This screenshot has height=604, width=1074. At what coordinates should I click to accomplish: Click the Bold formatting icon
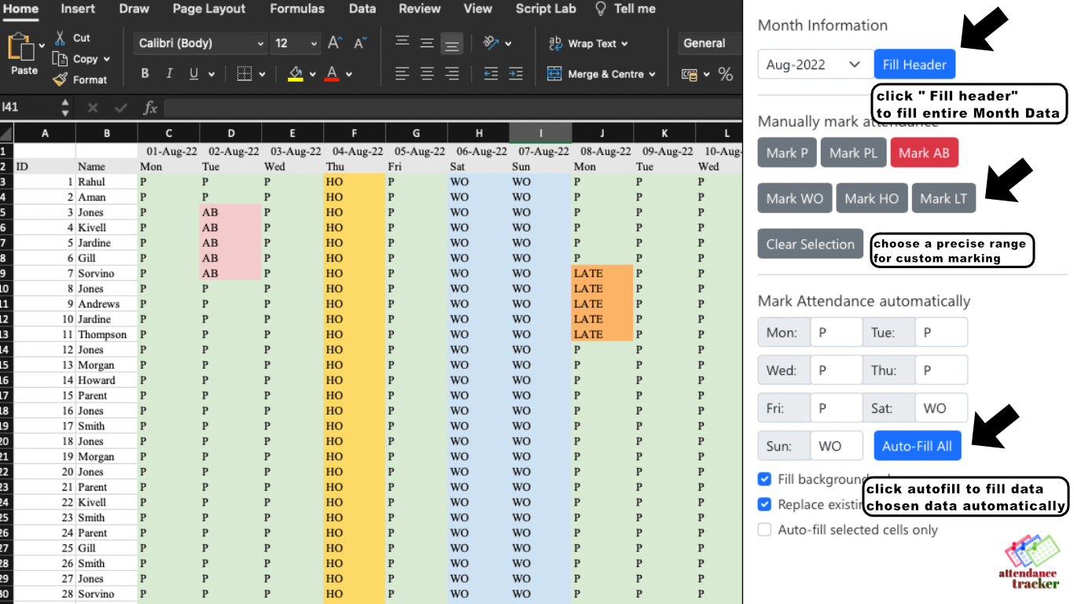145,74
